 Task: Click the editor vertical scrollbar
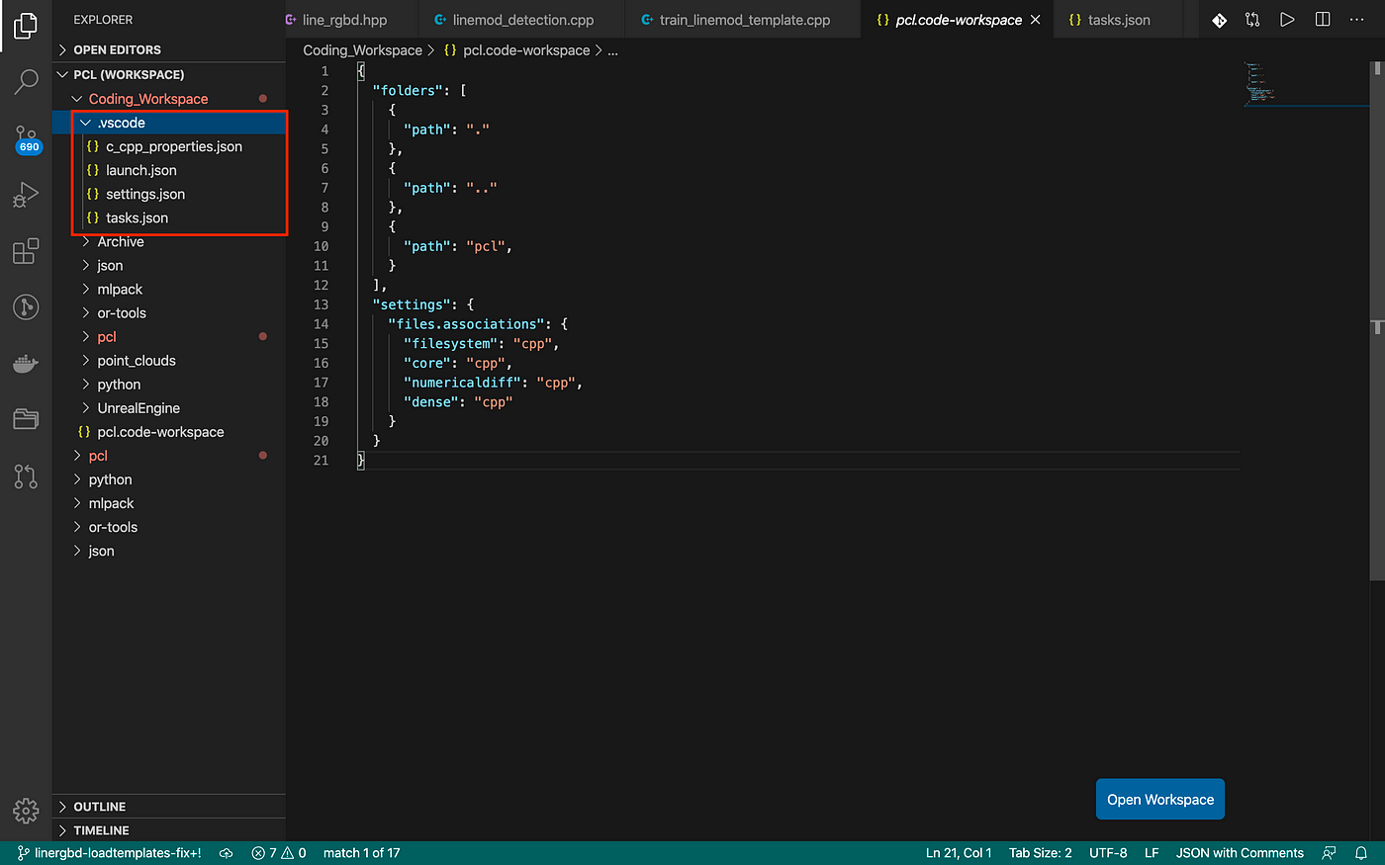tap(1377, 320)
